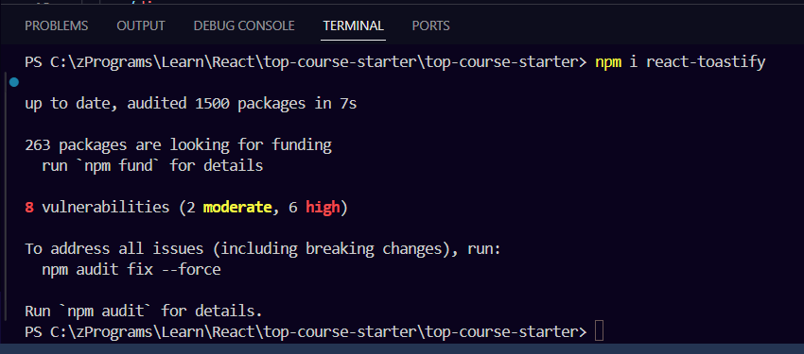Click the gray status bar strip at bottom
Screen dimensions: 804x354
402,349
